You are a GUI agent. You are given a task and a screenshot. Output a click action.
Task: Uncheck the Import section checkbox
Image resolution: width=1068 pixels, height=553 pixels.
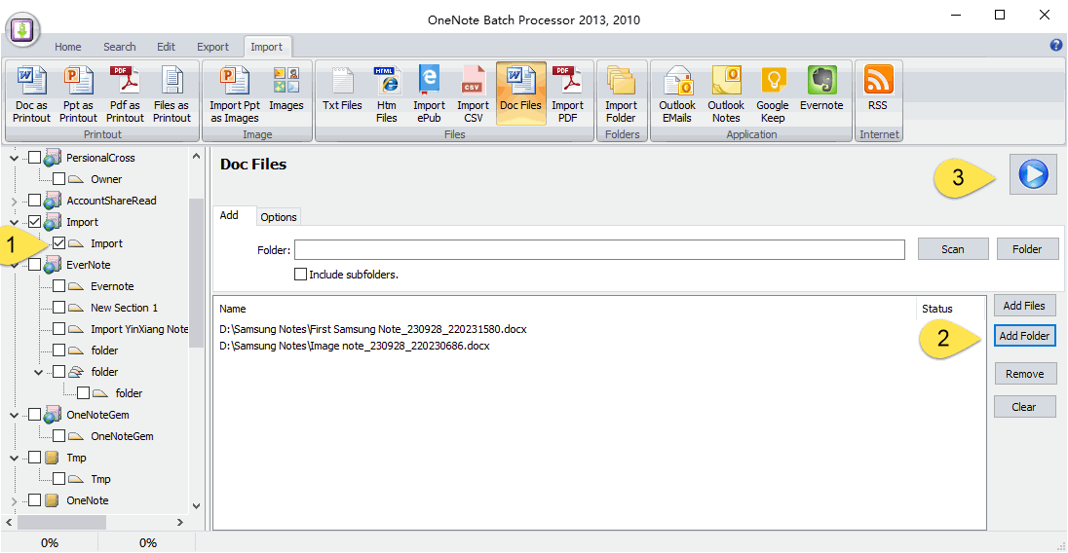point(59,243)
